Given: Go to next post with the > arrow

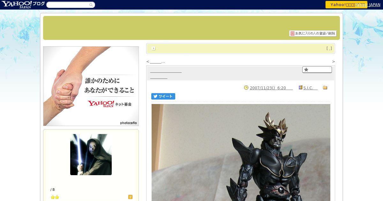Looking at the screenshot, I should click(x=334, y=62).
